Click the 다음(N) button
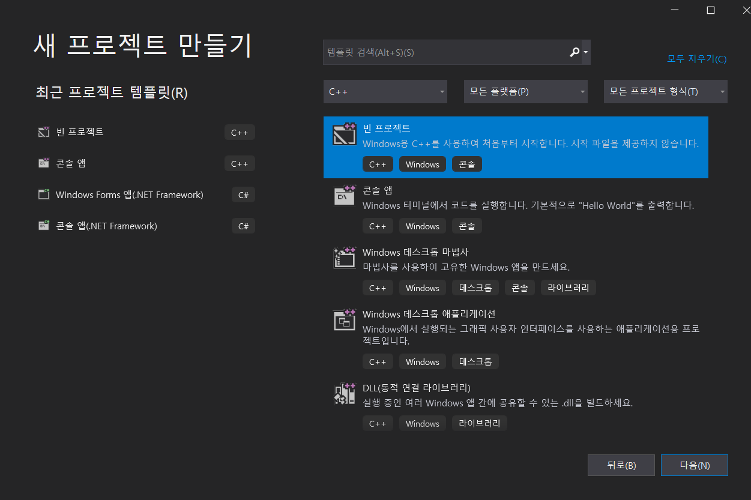The image size is (751, 500). pyautogui.click(x=695, y=465)
